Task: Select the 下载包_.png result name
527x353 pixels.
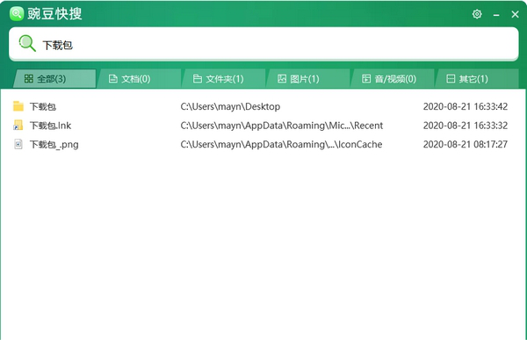Action: tap(54, 144)
